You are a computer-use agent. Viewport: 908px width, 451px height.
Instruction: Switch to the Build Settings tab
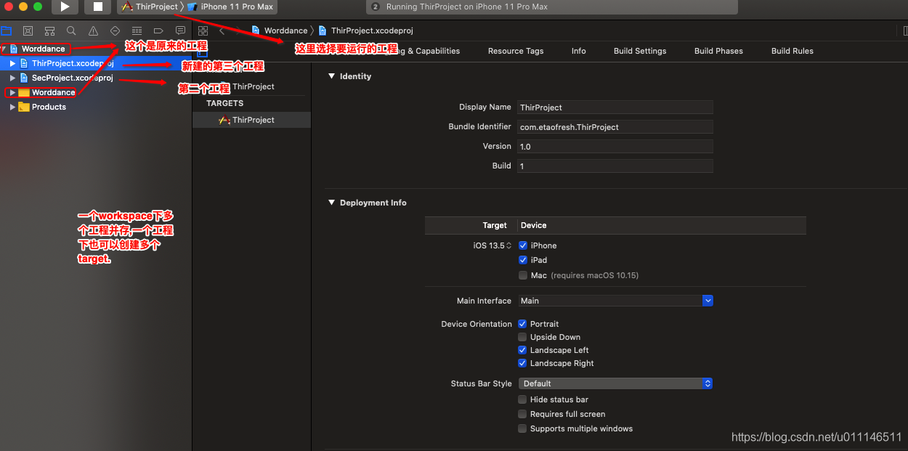pos(640,51)
